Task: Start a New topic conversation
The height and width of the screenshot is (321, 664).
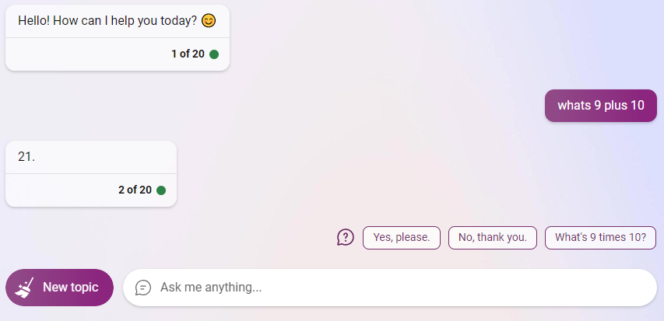Action: tap(59, 288)
